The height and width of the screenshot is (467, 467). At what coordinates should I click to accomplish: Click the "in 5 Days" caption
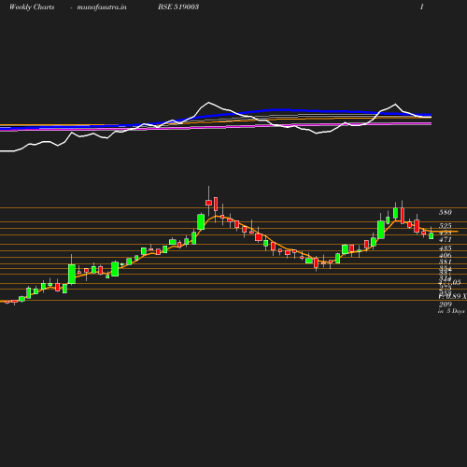pos(451,311)
